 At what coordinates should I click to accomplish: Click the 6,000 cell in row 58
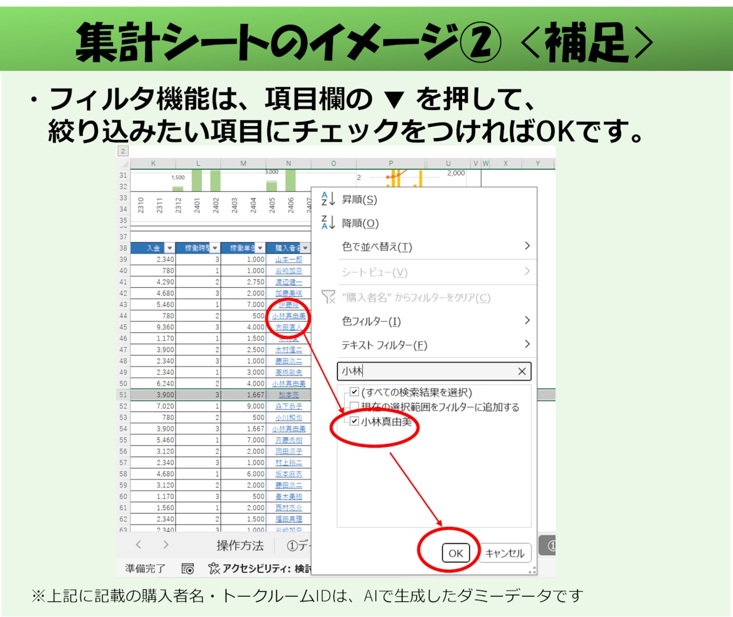(x=243, y=474)
